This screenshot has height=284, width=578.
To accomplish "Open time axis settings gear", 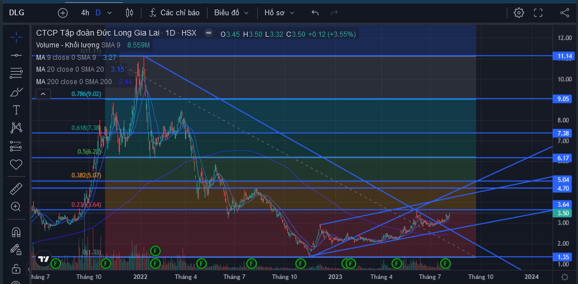I will tap(564, 277).
